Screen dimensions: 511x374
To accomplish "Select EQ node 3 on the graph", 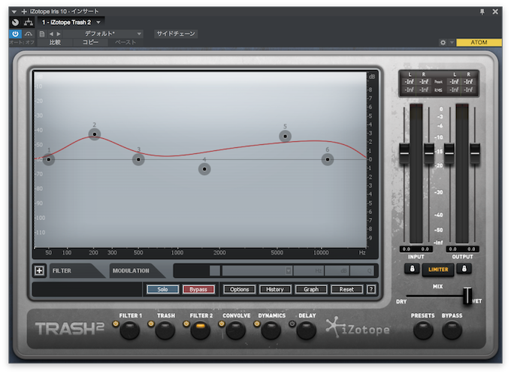I will pos(138,159).
